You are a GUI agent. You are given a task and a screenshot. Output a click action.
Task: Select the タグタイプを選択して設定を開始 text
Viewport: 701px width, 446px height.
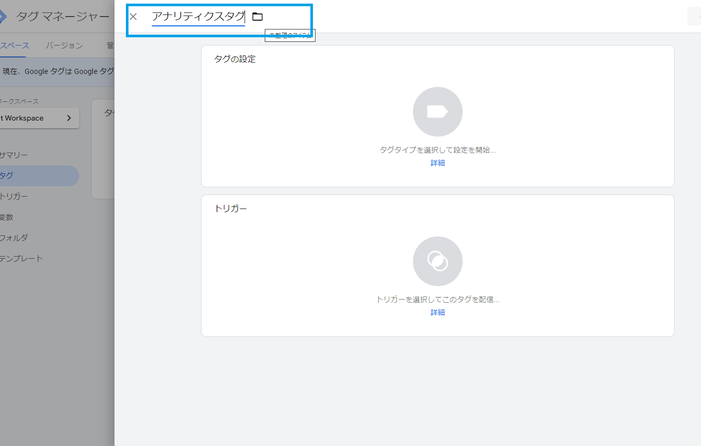click(x=438, y=150)
